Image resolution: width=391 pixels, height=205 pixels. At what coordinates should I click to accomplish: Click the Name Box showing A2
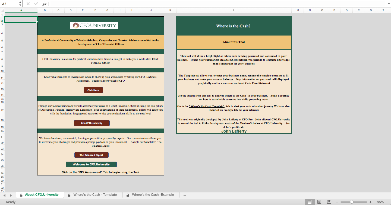pos(10,4)
